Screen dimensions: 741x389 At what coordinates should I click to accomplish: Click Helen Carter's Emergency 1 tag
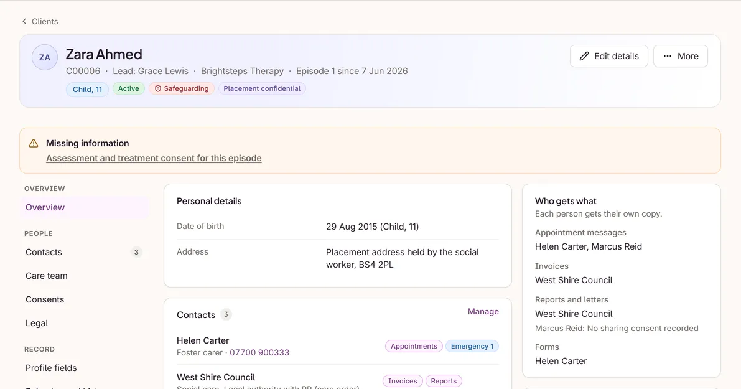[472, 346]
